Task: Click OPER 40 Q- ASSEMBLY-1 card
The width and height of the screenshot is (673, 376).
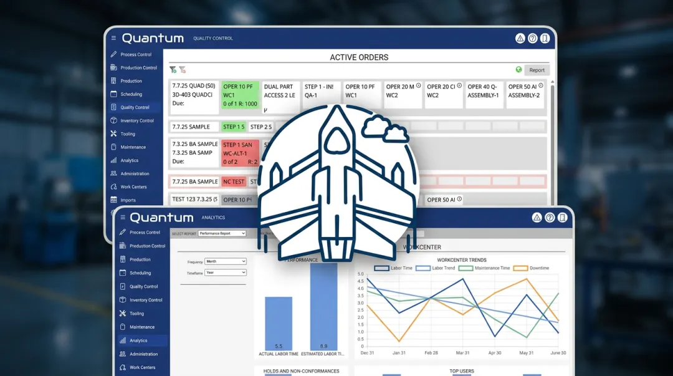Action: pos(484,95)
